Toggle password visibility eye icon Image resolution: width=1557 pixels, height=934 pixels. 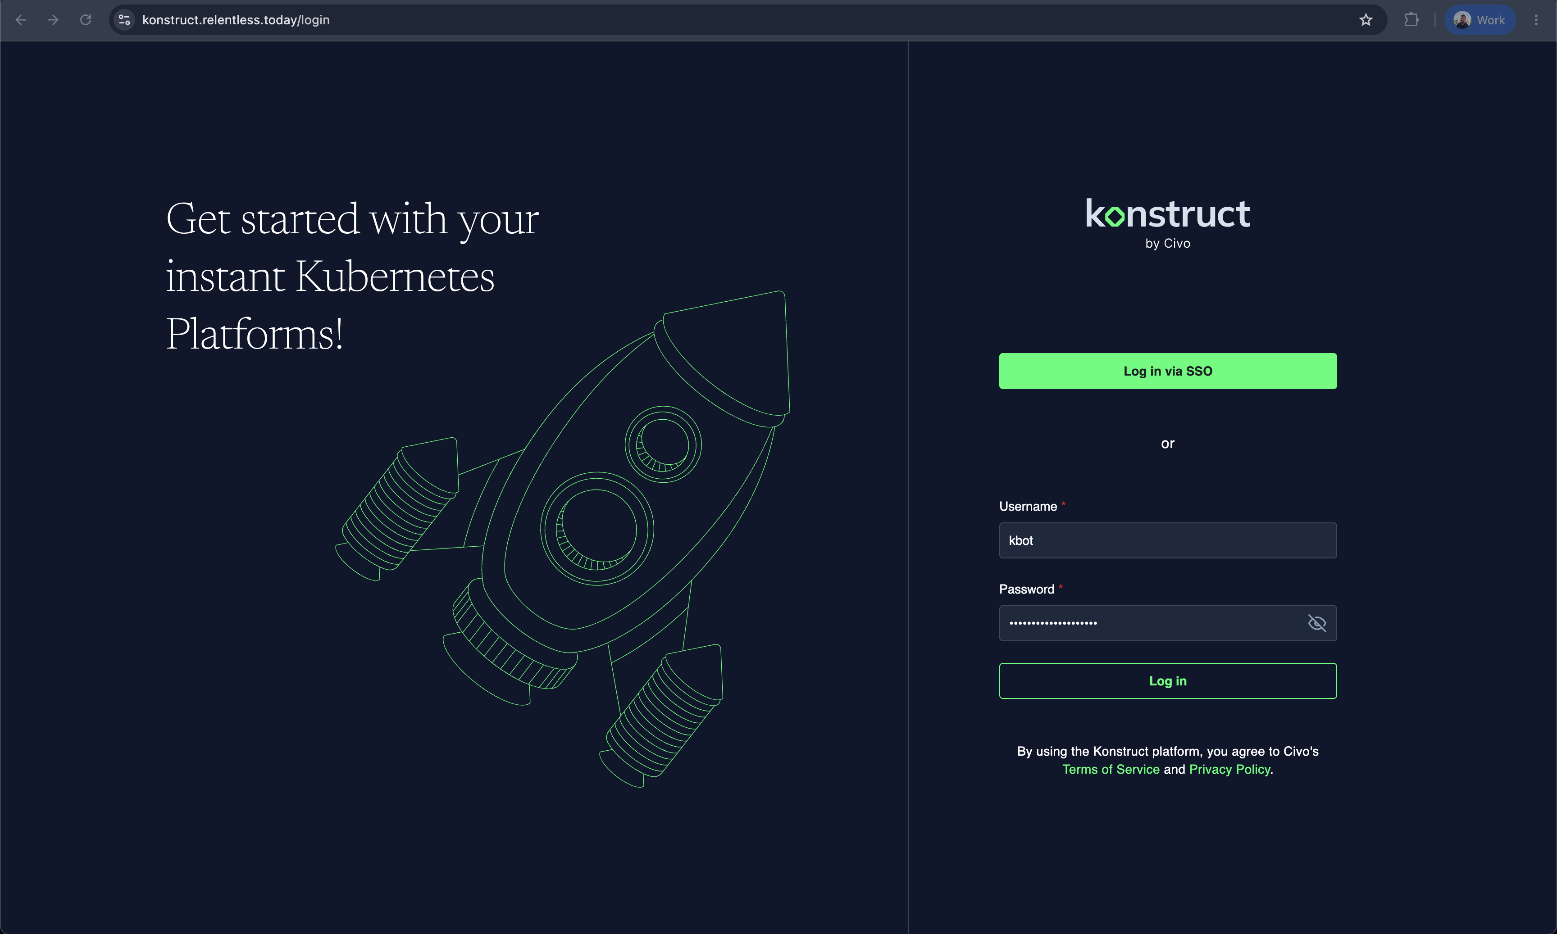click(x=1317, y=624)
